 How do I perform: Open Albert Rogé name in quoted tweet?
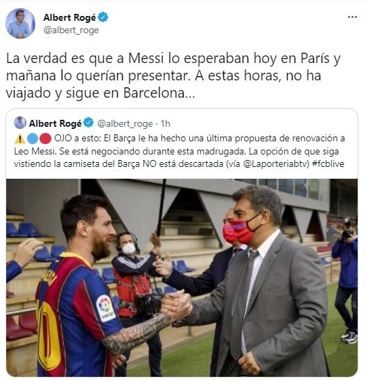click(55, 124)
